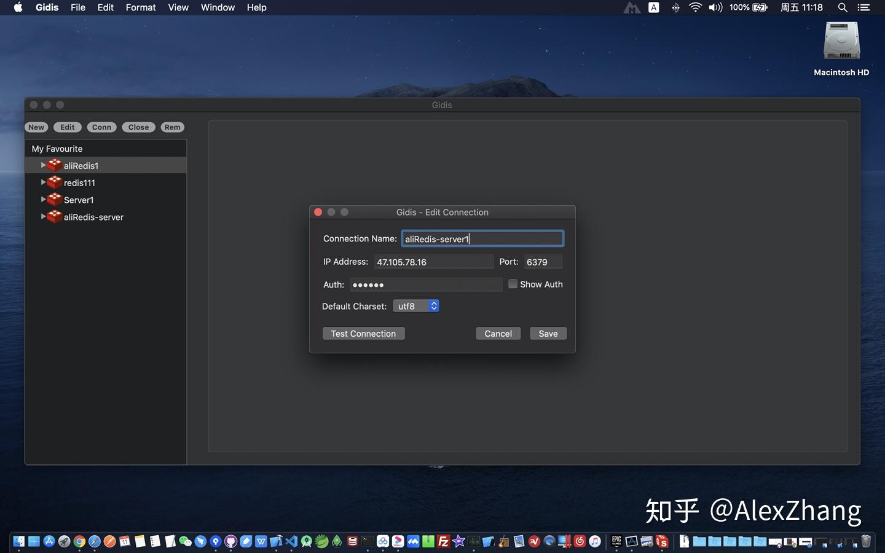The image size is (885, 553).
Task: Expand the aliRedis1 tree node arrow
Action: [43, 165]
